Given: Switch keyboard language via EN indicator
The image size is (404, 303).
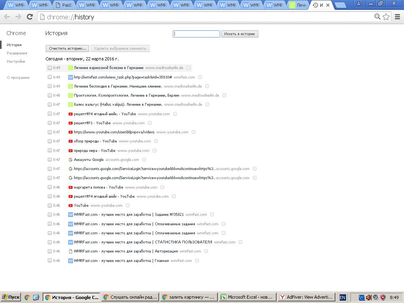Looking at the screenshot, I should (x=342, y=297).
